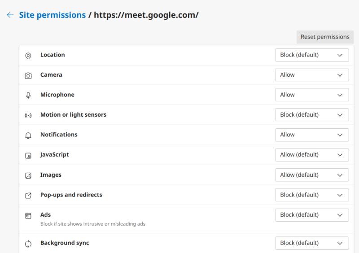Click the Camera label

pyautogui.click(x=51, y=74)
